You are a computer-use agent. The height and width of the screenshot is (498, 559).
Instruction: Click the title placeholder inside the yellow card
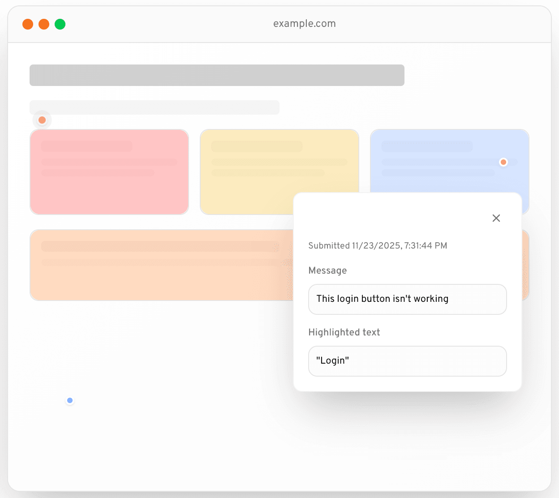point(257,146)
